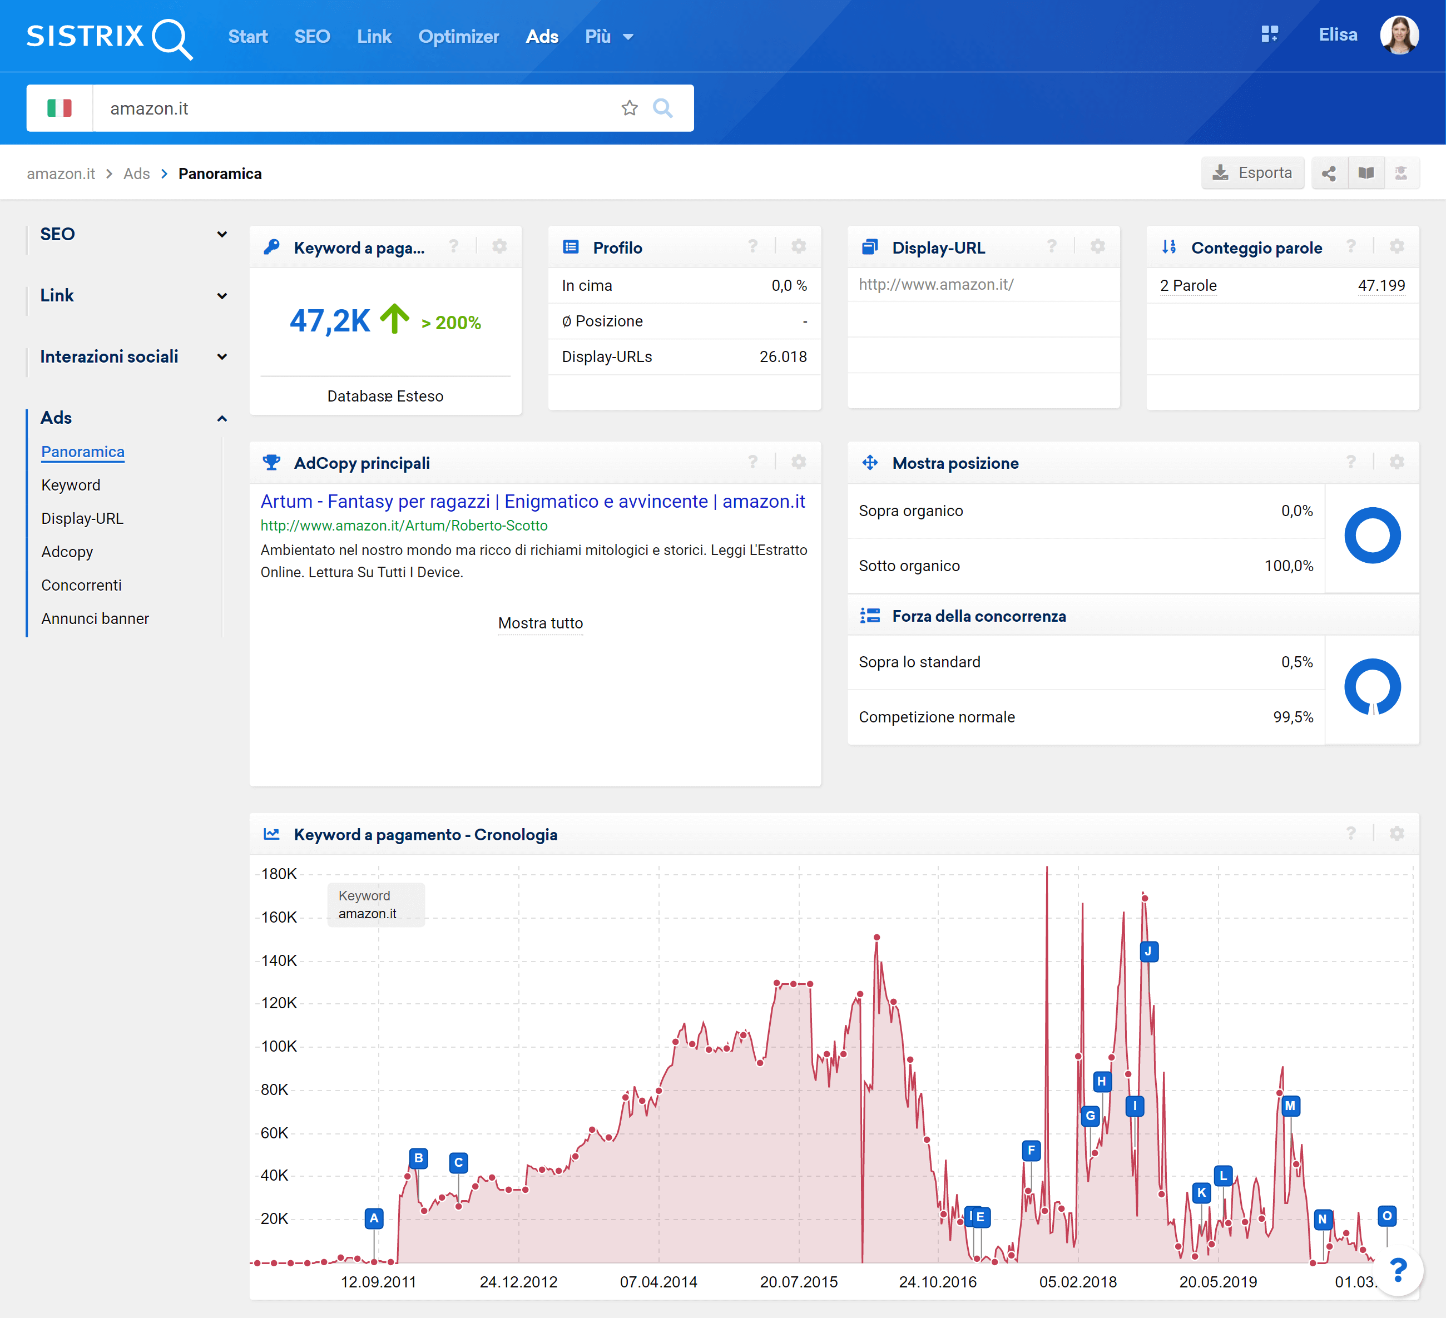Click help icon on Display-URL box
This screenshot has height=1318, width=1446.
1052,247
